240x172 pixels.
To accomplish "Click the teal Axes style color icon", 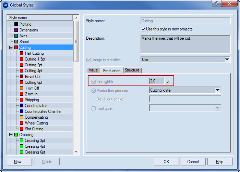I will 16,36.
